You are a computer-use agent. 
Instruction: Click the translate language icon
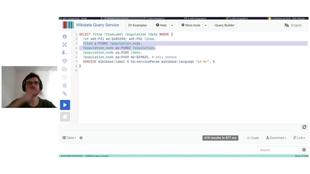287,25
